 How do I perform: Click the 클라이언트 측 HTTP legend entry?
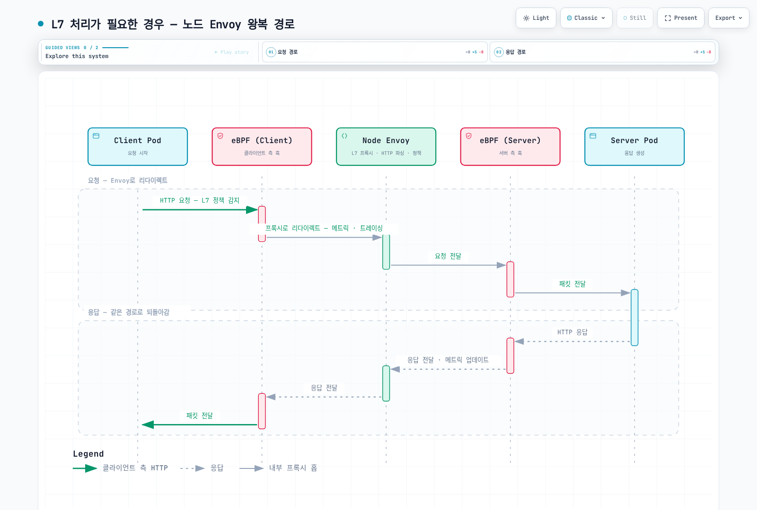(x=121, y=468)
